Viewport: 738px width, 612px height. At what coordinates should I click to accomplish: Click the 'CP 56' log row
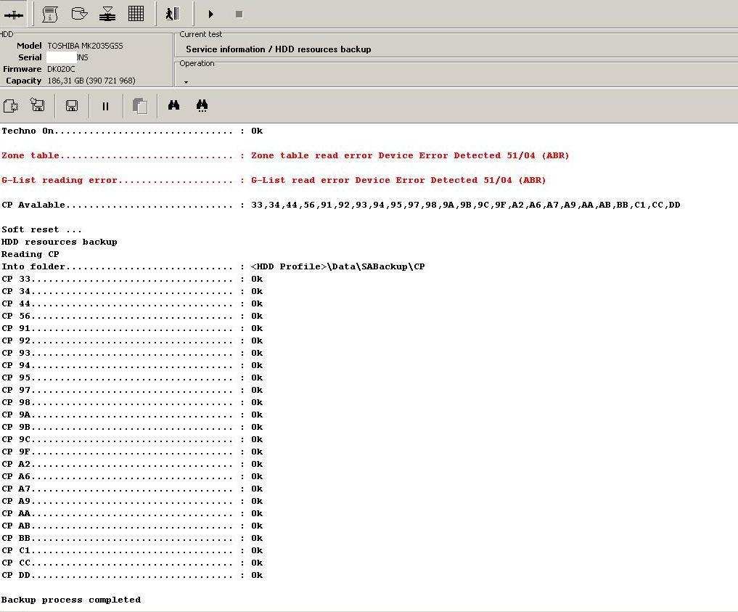(132, 316)
